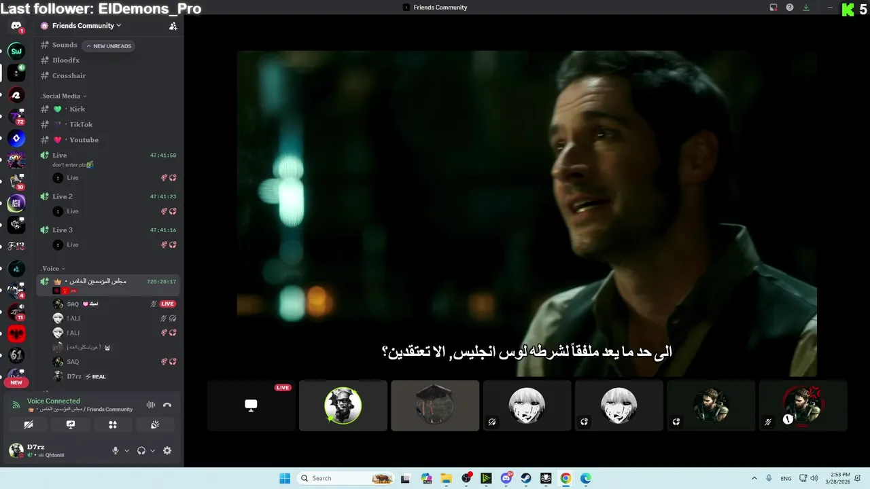Open the 61 server icon
870x489 pixels.
tap(16, 355)
